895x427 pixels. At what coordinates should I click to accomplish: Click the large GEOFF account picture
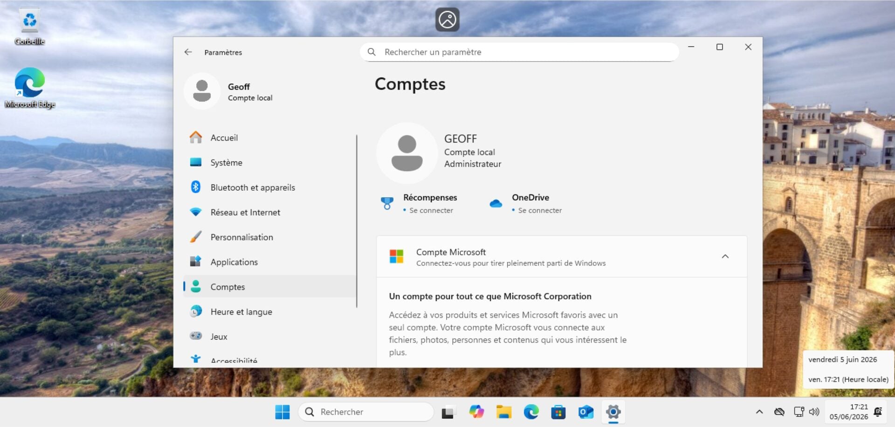coord(407,153)
